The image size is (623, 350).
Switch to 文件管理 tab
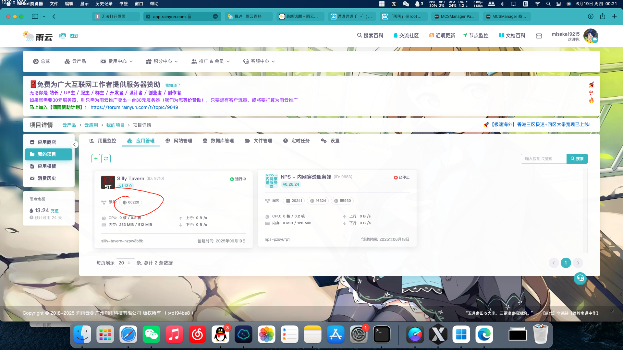(x=259, y=141)
